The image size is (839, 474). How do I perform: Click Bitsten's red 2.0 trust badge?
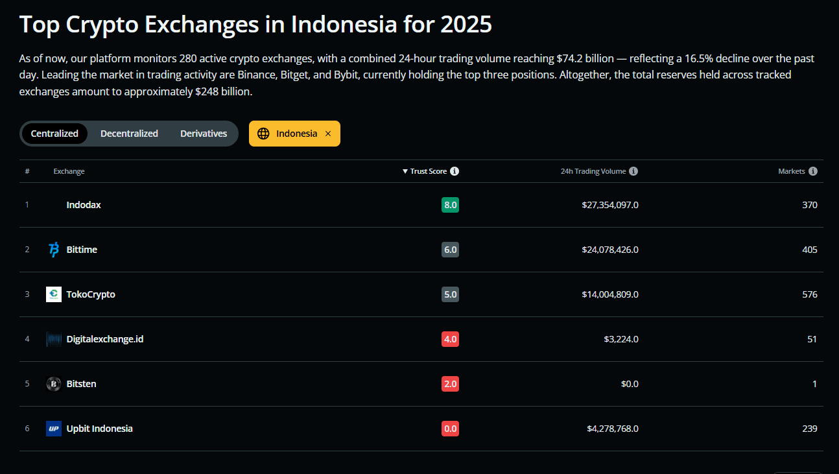[x=450, y=383]
